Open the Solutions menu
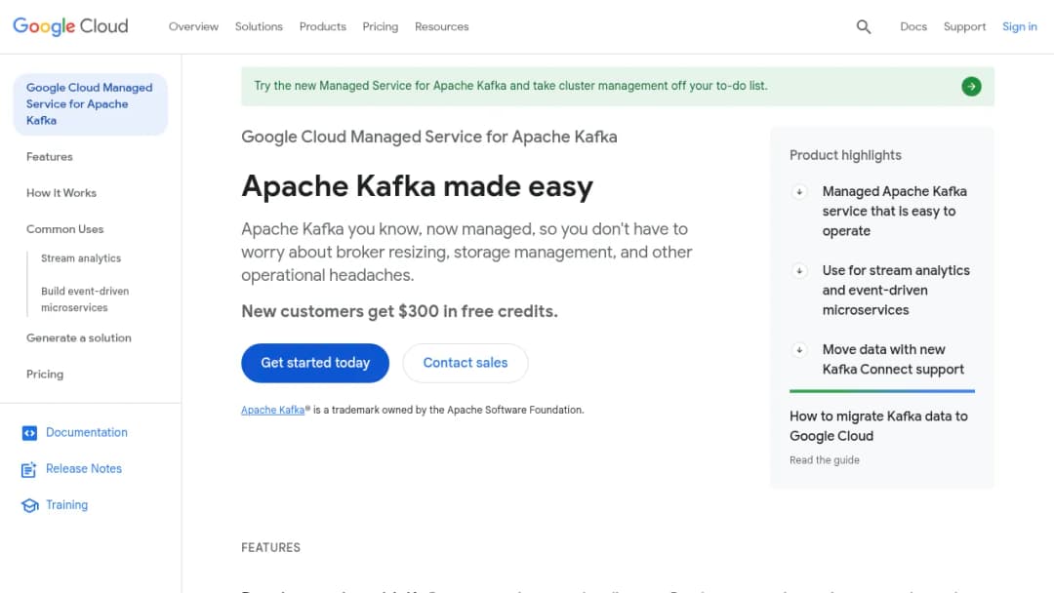Viewport: 1054px width, 593px height. point(259,27)
